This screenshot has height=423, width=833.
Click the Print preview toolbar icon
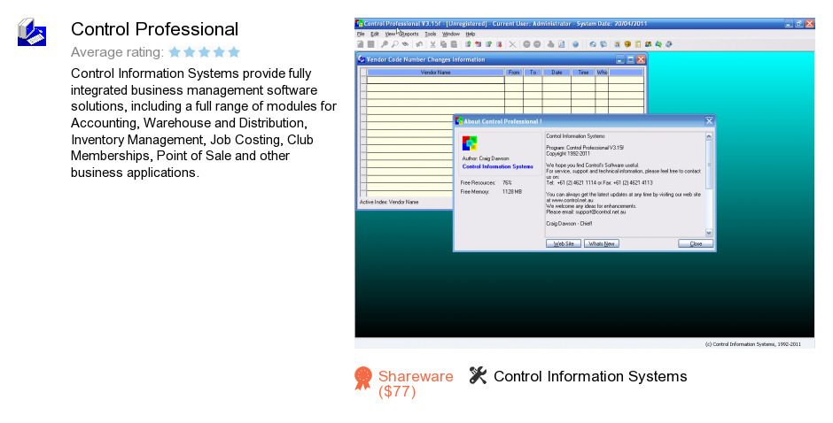pos(561,44)
